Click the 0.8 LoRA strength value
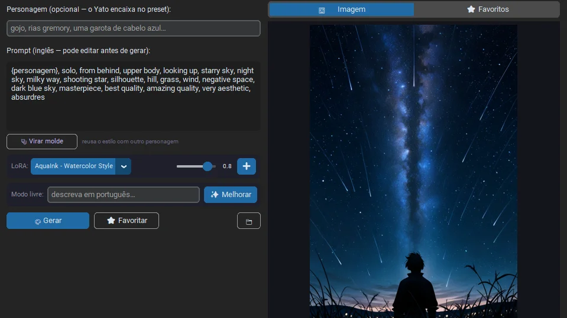The image size is (567, 318). [x=227, y=166]
